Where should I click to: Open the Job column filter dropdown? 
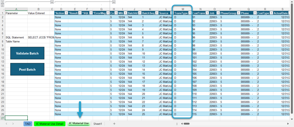218,13
